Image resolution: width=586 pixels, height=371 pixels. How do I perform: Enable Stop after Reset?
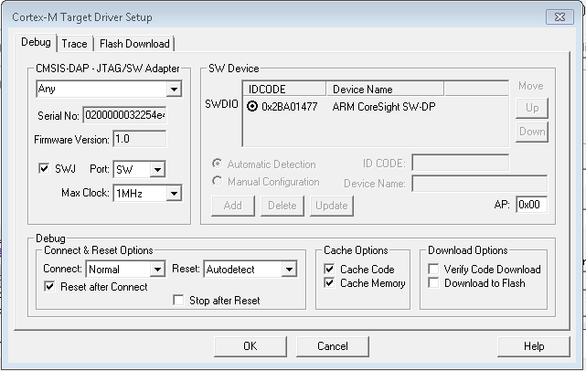pyautogui.click(x=178, y=300)
